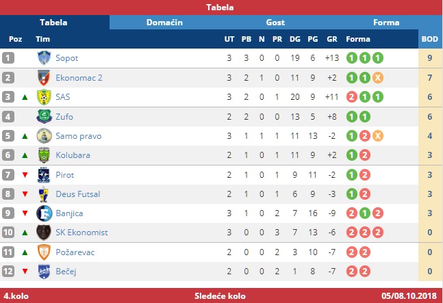Click the red loss circle in SAS form

pos(352,96)
